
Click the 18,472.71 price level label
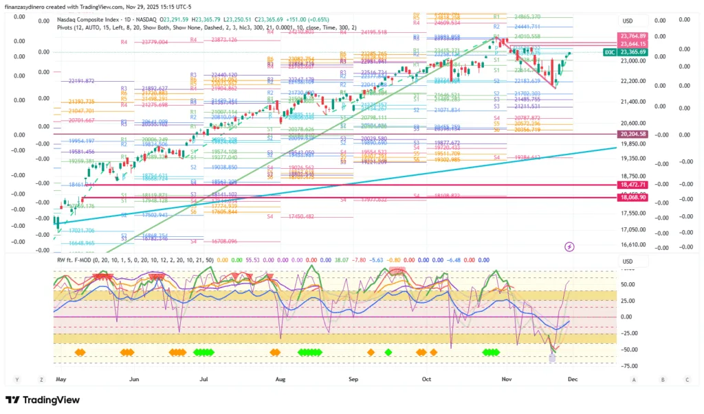point(632,185)
